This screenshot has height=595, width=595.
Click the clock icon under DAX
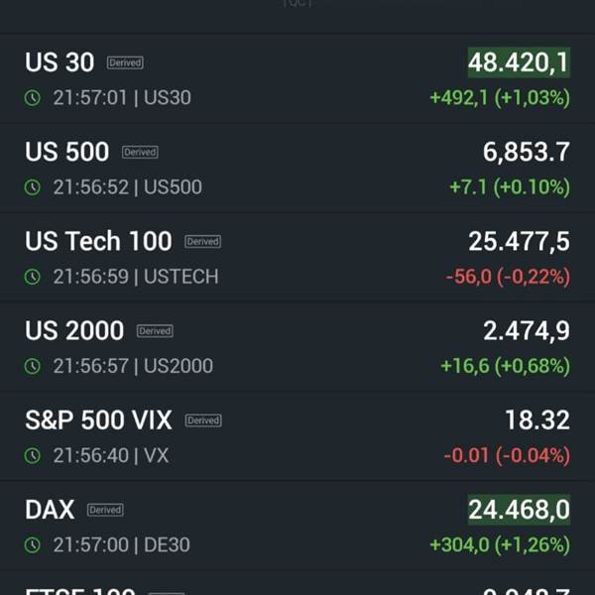[33, 545]
